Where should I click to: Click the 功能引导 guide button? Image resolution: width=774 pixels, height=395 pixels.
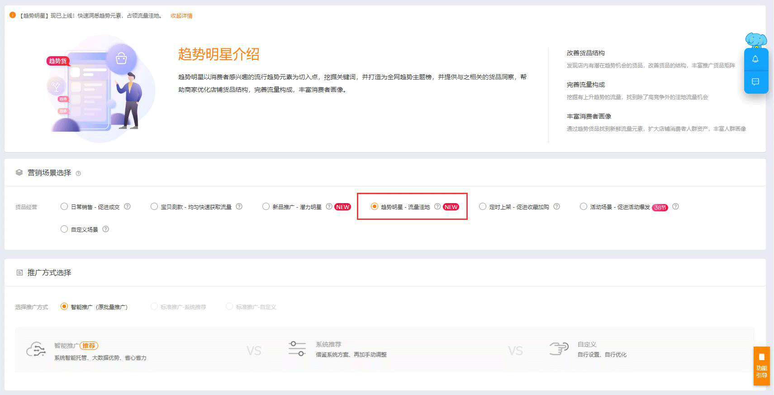(761, 366)
